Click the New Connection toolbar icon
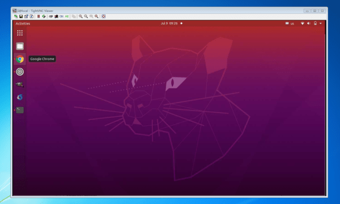 click(x=16, y=16)
